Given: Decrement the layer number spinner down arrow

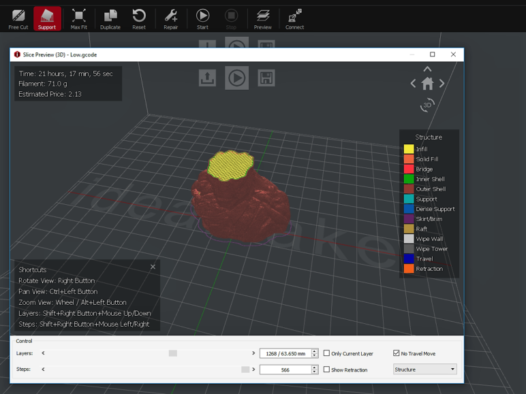Looking at the screenshot, I should pos(315,356).
